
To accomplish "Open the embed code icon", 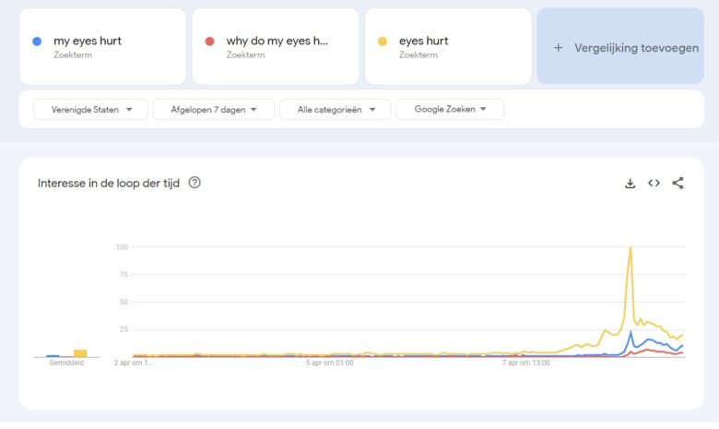I will (x=654, y=184).
